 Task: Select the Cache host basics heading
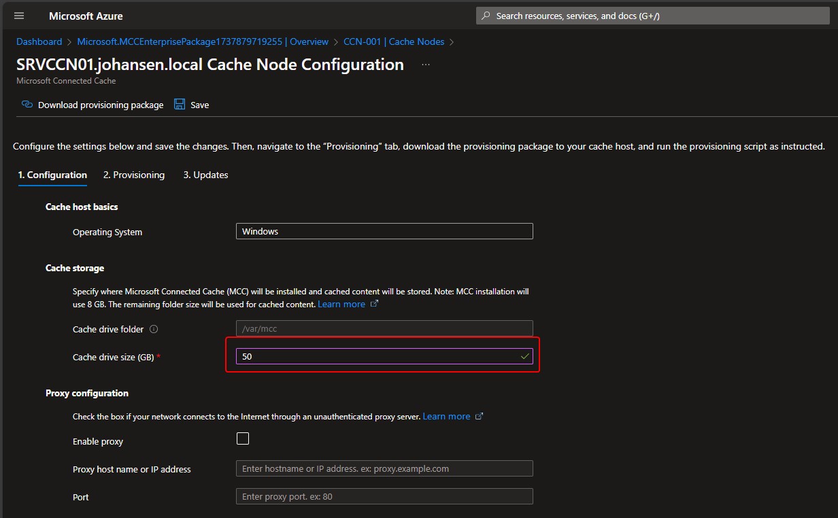(x=82, y=207)
